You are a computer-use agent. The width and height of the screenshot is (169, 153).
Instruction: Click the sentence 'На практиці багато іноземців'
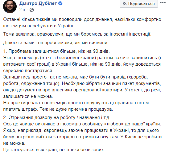coord(76,106)
